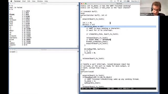Click the console entry in ls output
The image size is (168, 94).
[x=12, y=45]
